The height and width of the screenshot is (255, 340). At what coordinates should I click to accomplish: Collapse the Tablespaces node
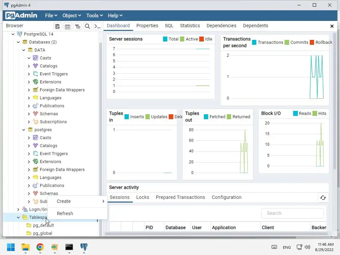click(x=19, y=217)
